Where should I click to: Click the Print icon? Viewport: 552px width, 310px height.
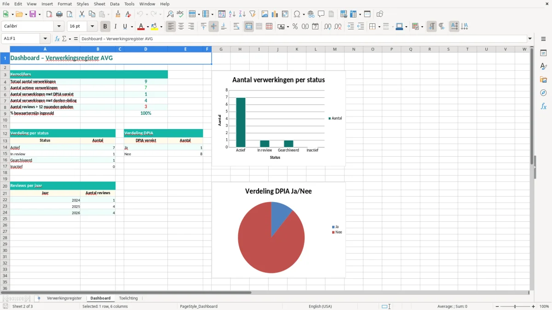click(59, 14)
